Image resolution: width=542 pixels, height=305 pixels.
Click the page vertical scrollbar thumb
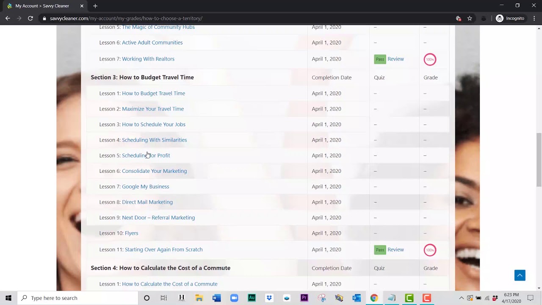[539, 160]
